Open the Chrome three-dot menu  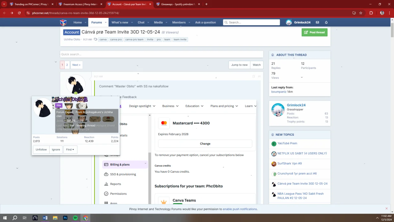coord(389,13)
